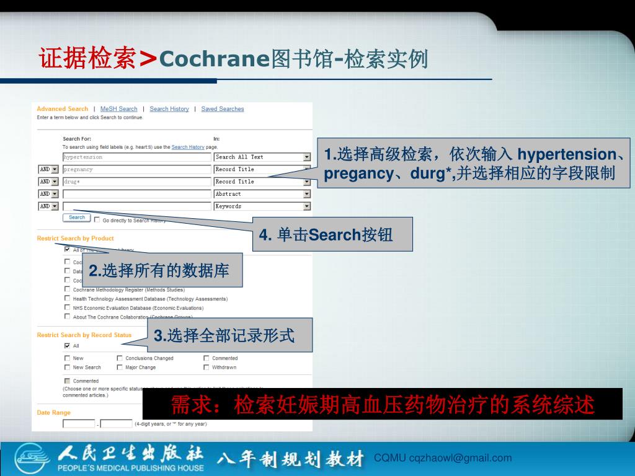Open Record Title dropdown in the drug* row
Viewport: 635px width, 476px height.
coord(307,182)
